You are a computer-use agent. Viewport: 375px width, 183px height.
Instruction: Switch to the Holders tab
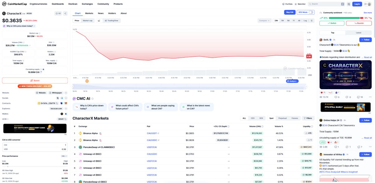(112, 13)
